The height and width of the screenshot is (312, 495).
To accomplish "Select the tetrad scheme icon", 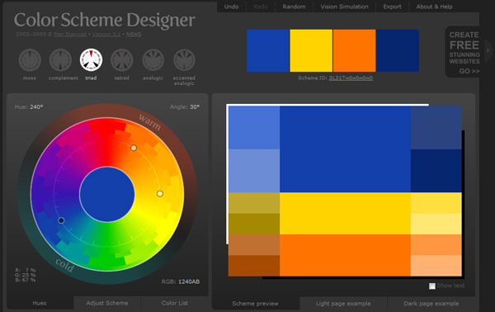I will pyautogui.click(x=122, y=60).
